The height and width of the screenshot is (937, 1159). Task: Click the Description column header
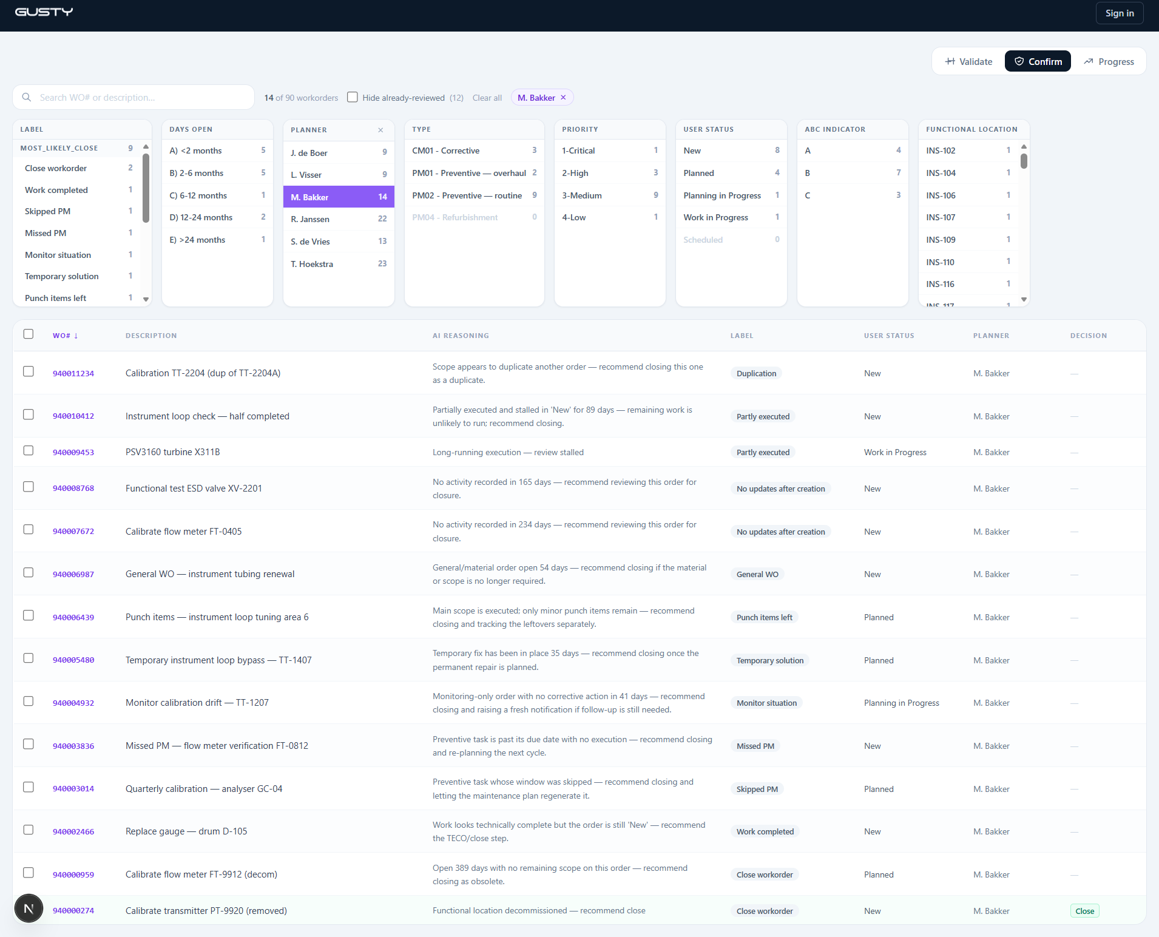coord(151,336)
